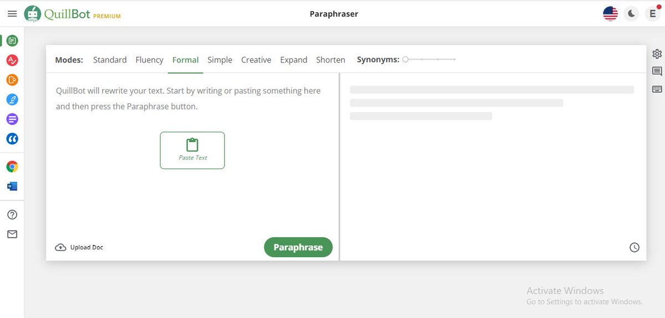Select the Simple mode

click(220, 60)
